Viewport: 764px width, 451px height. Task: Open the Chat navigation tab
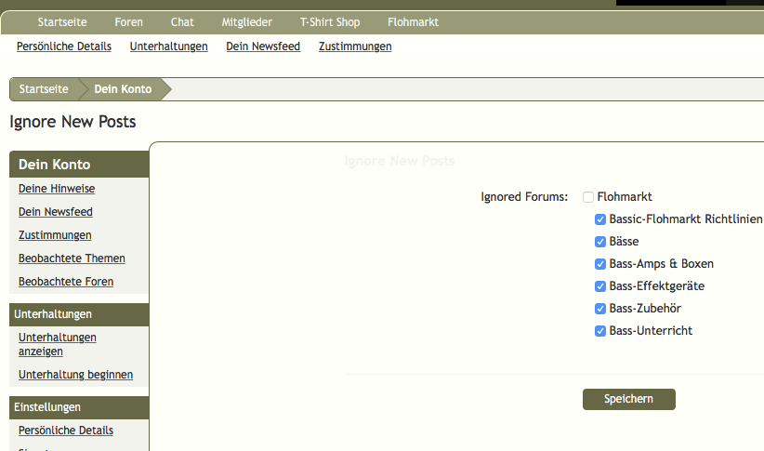(182, 22)
